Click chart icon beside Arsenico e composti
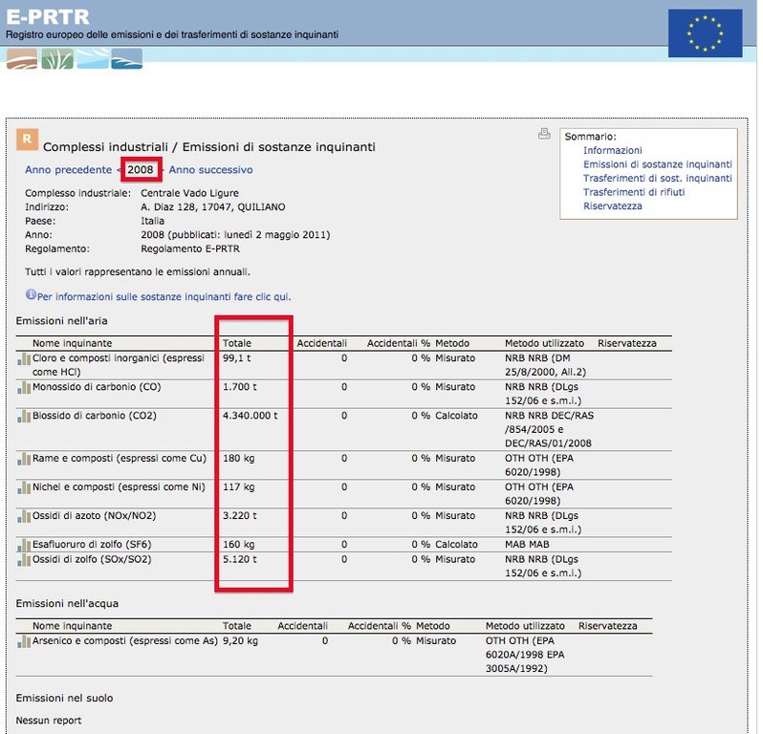This screenshot has height=734, width=763. pos(23,641)
